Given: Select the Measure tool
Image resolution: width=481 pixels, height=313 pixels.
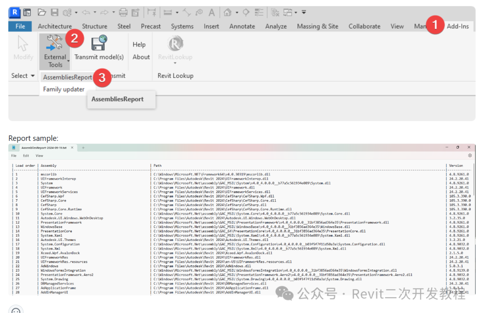Looking at the screenshot, I should [168, 12].
